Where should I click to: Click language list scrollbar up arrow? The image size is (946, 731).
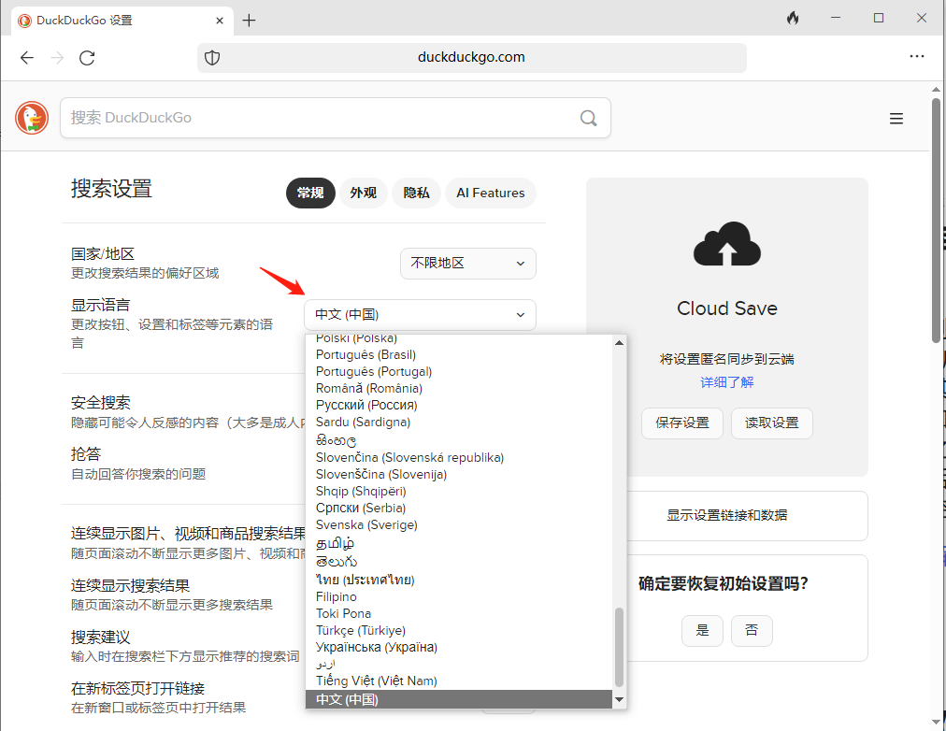point(619,342)
